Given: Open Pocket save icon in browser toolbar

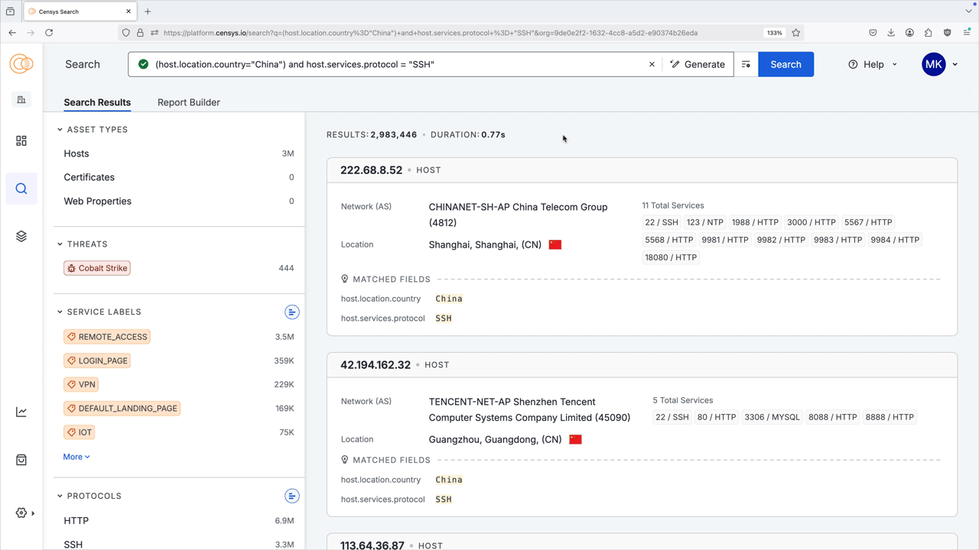Looking at the screenshot, I should tap(873, 33).
